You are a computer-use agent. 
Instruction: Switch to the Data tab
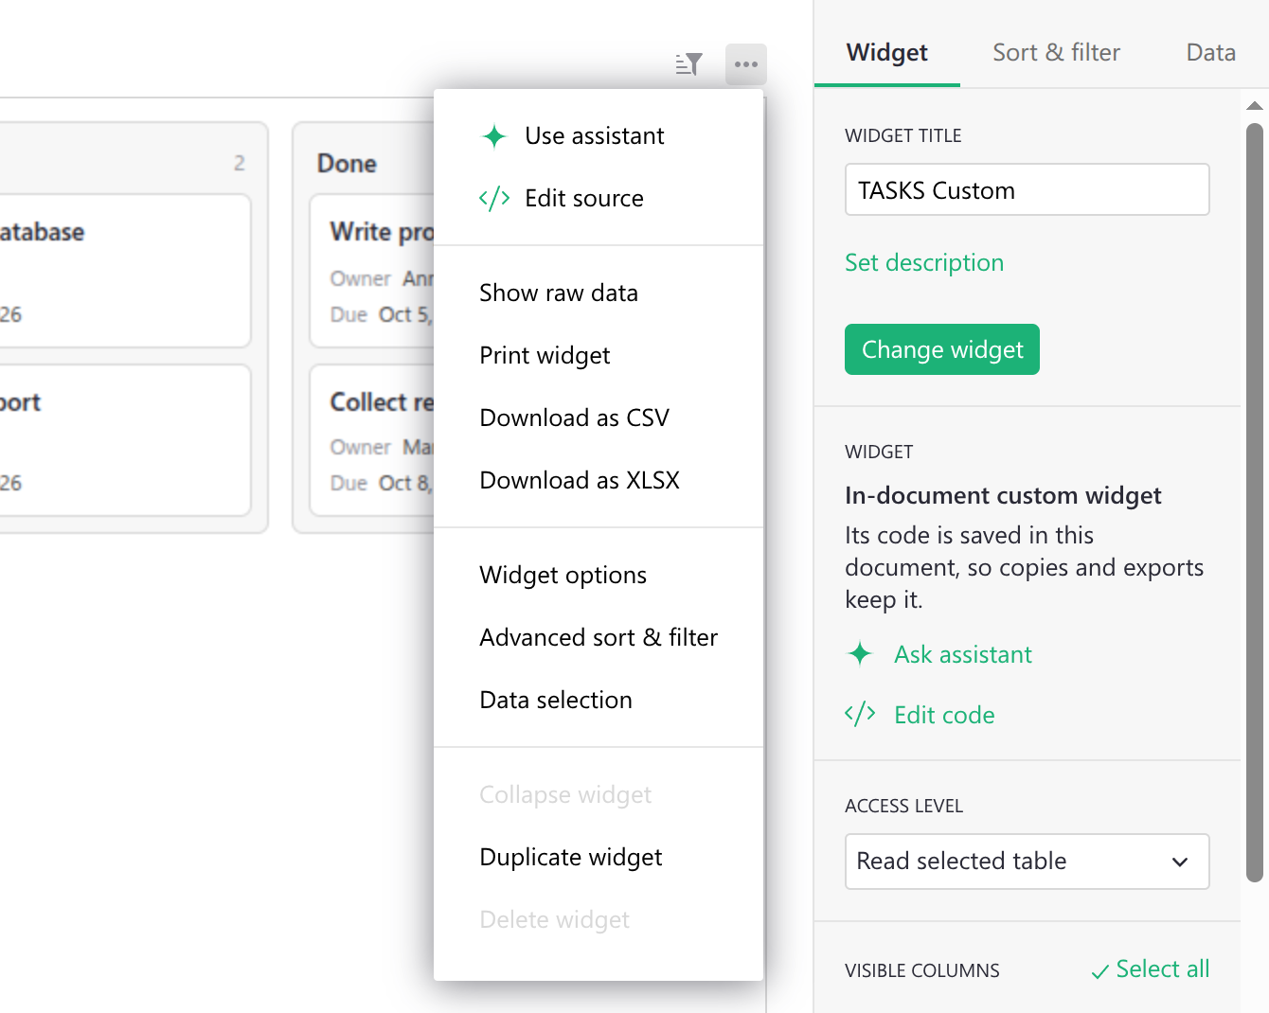(x=1211, y=53)
